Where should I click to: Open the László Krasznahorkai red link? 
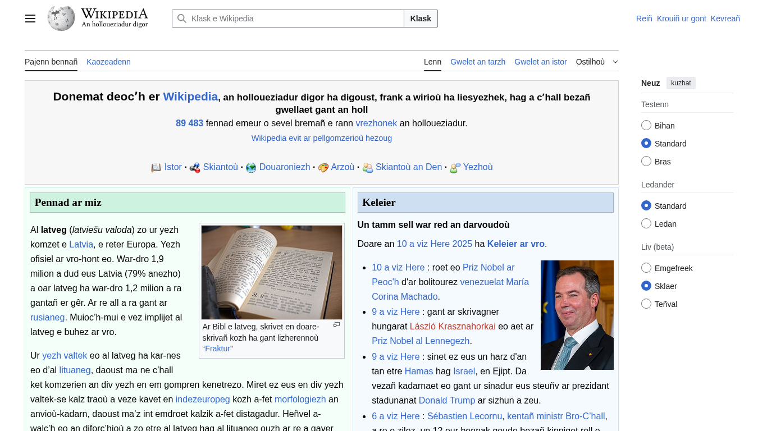[x=453, y=326]
